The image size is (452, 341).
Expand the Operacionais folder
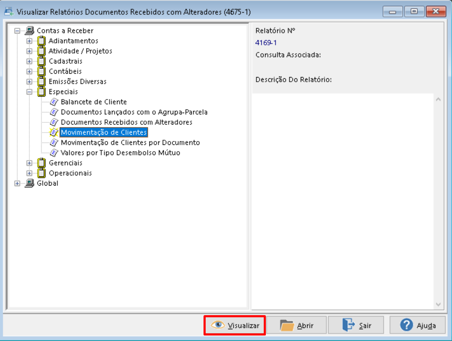pos(29,173)
